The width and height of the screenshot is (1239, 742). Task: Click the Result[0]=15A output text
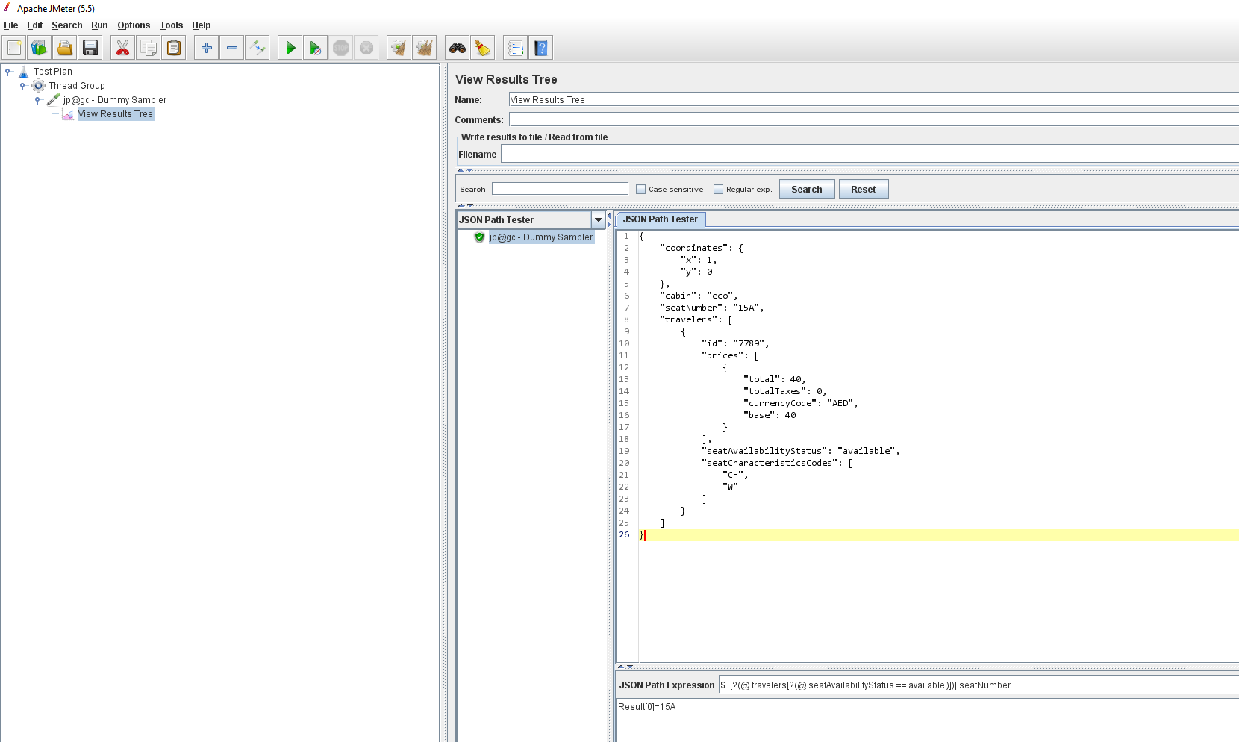click(x=647, y=707)
